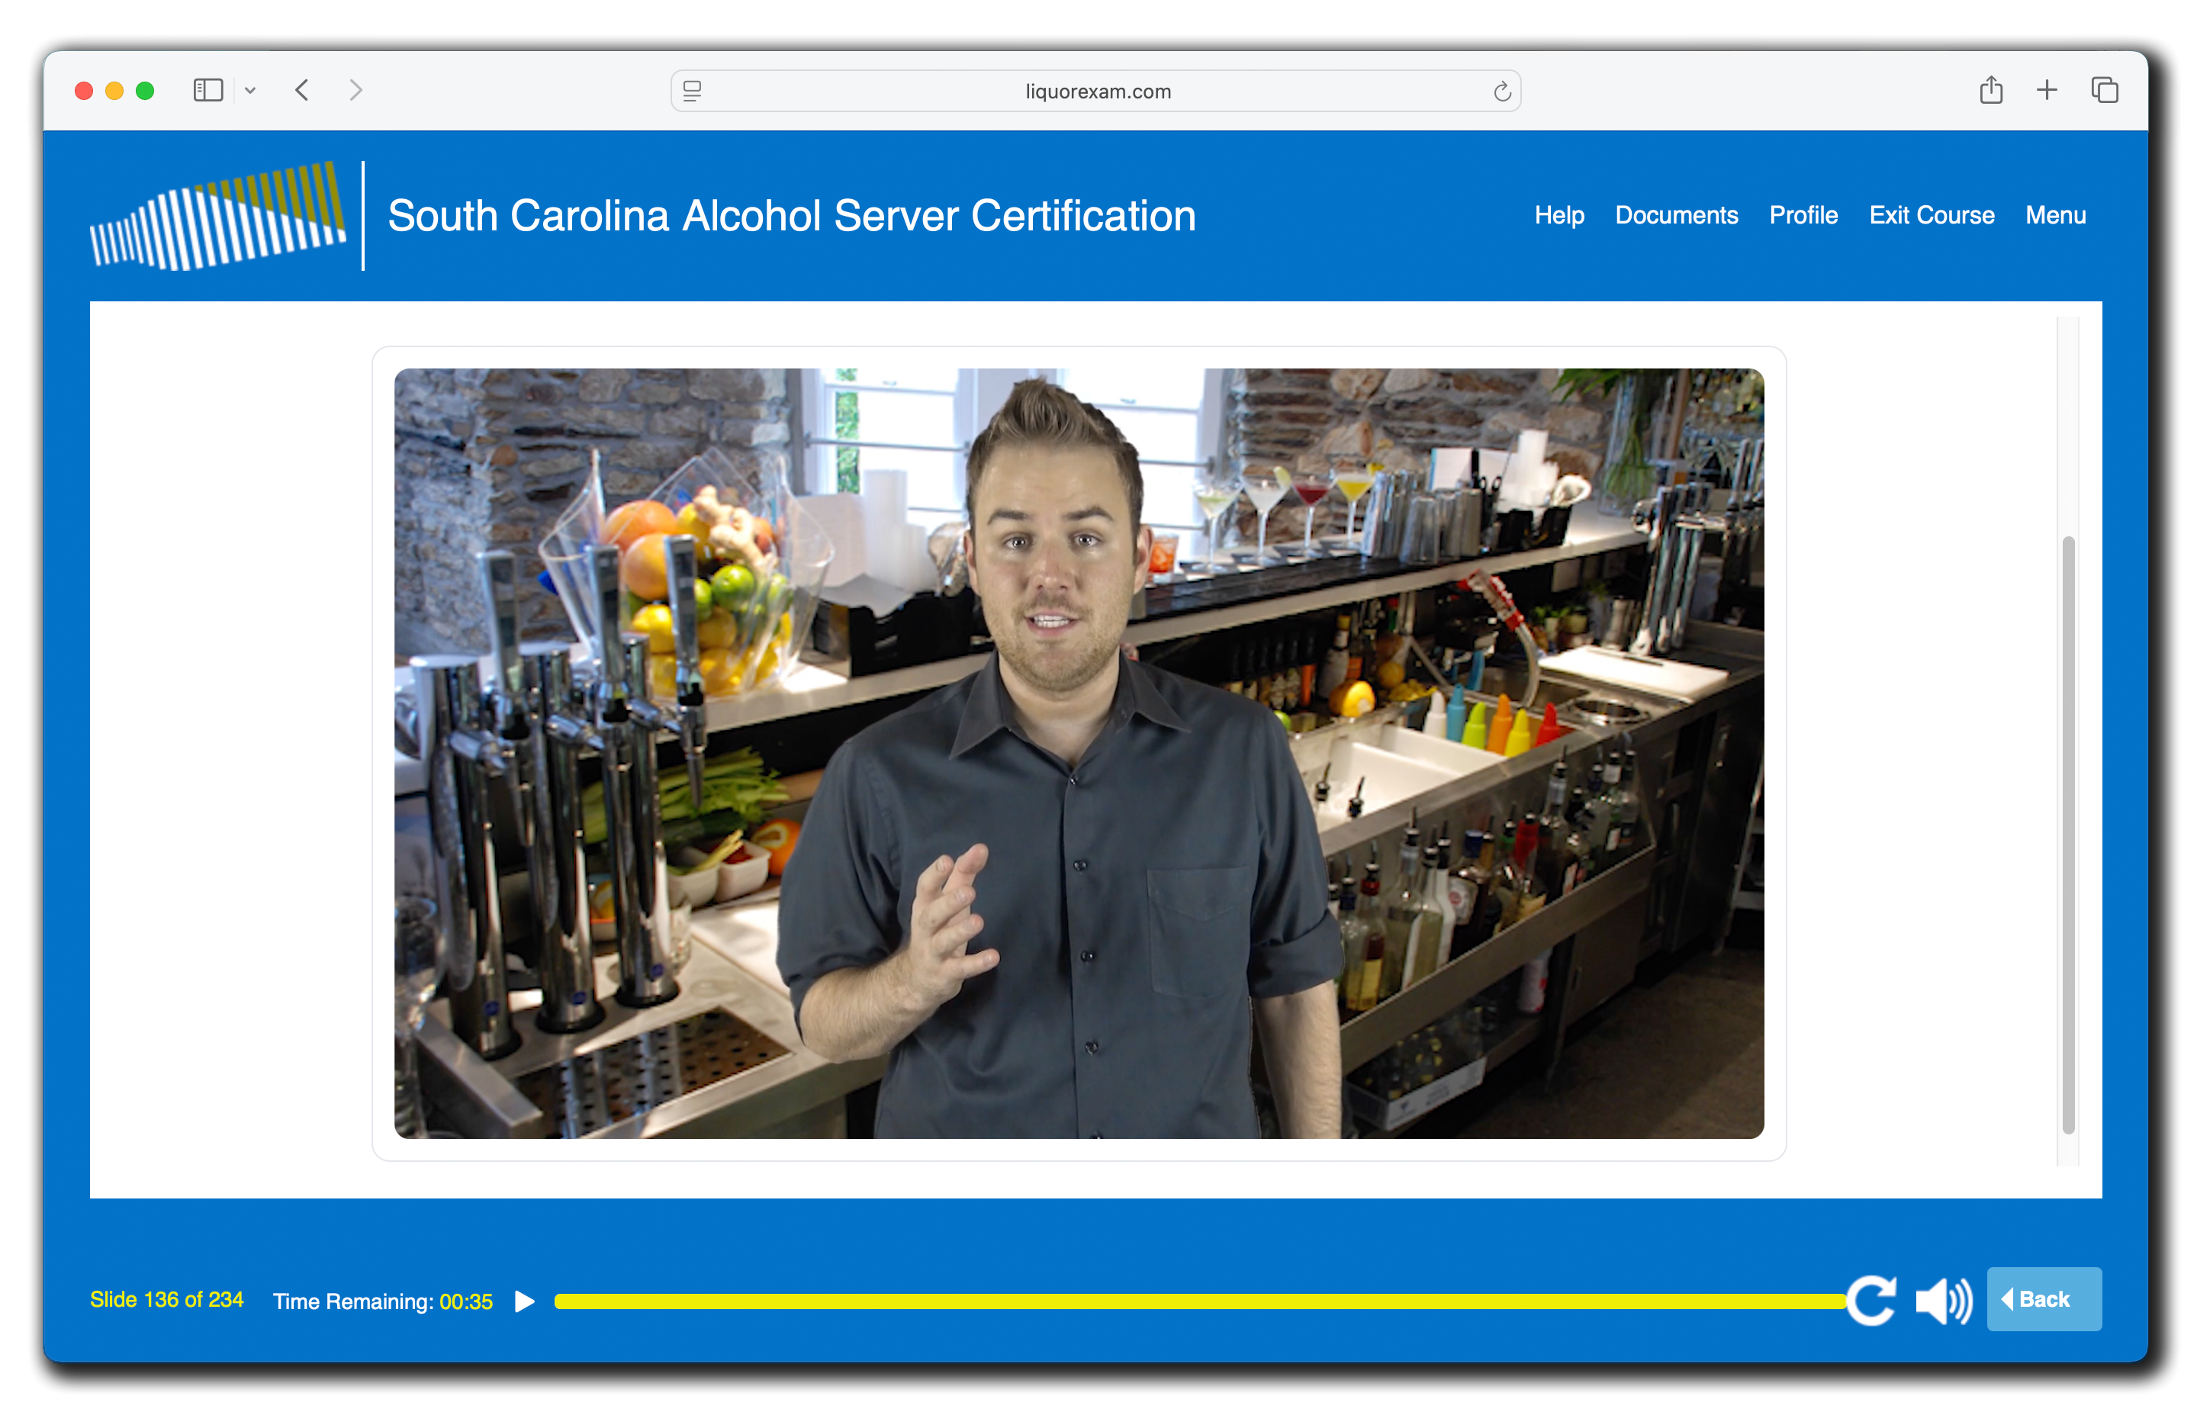The height and width of the screenshot is (1422, 2197).
Task: Expand the sidebar dropdown chevron
Action: (x=250, y=91)
